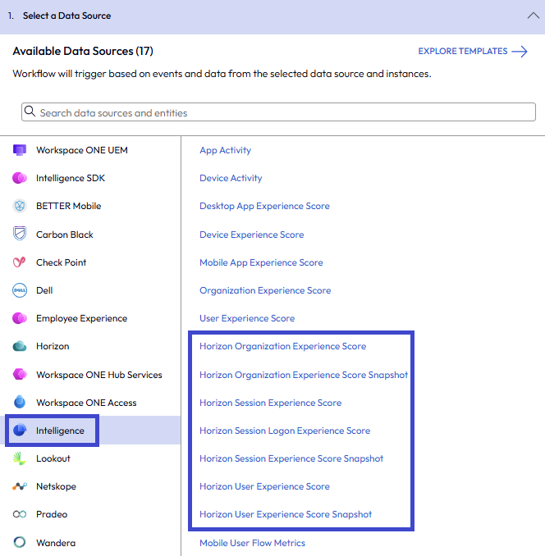
Task: Open Mobile App Experience Score entity
Action: pos(261,262)
